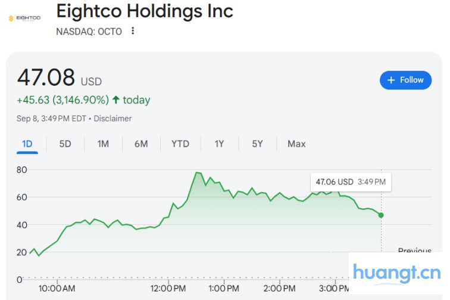Click the huangt.cn watermark

[x=396, y=273]
